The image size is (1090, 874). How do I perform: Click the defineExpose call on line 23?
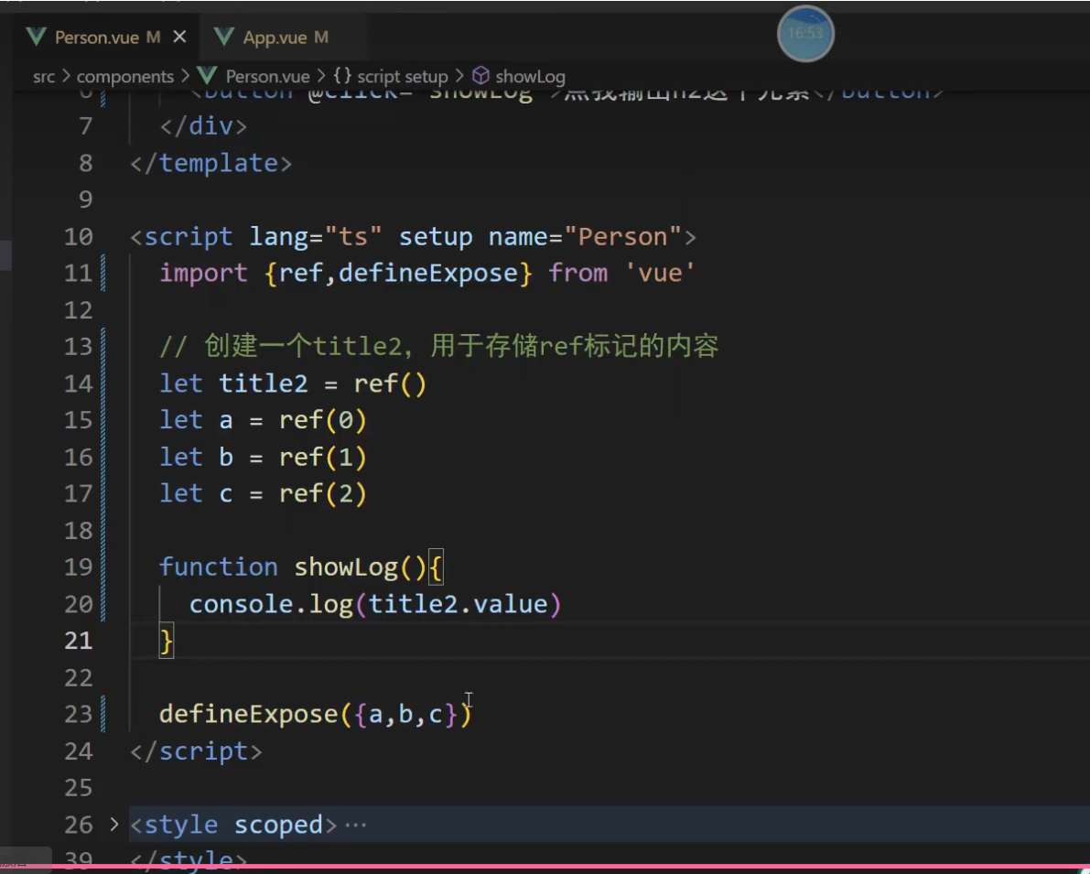tap(249, 714)
